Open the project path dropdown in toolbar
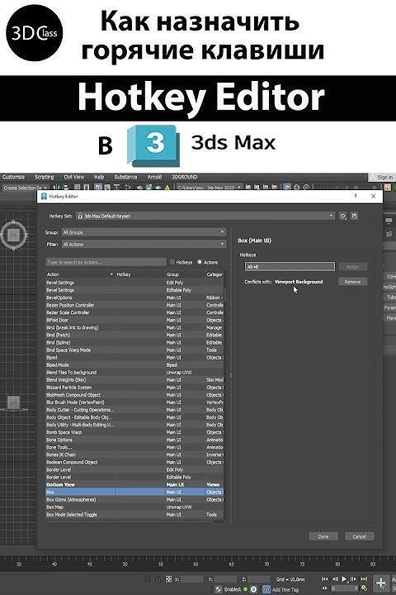Screen dimensions: 396x595 (210, 188)
